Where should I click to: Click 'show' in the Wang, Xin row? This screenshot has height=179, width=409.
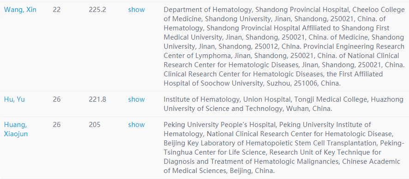point(137,10)
